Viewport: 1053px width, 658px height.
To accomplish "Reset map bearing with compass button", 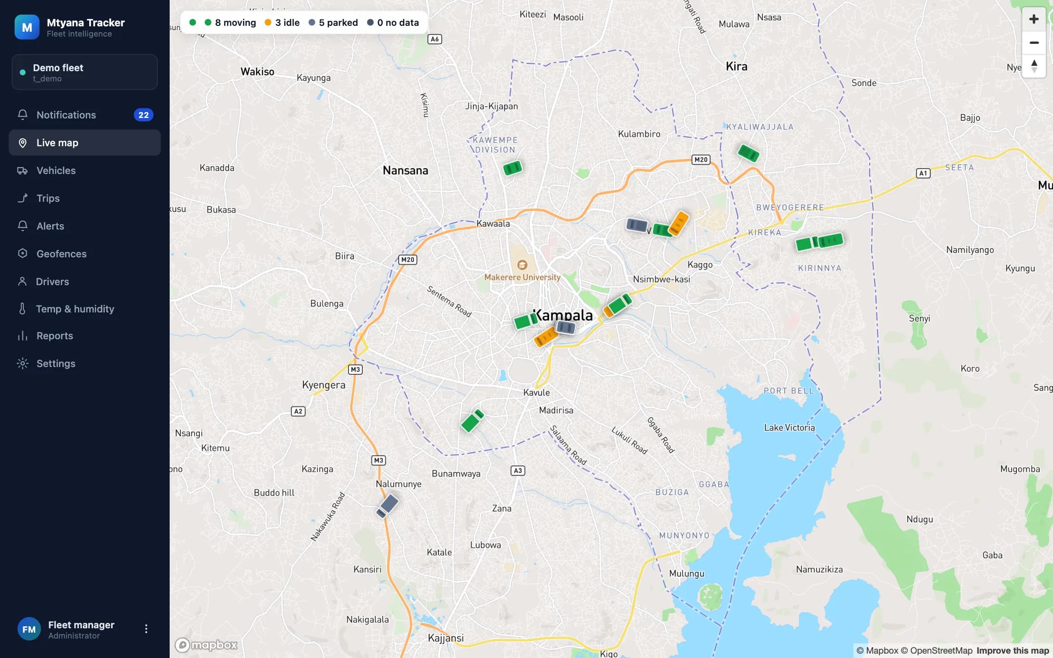I will point(1033,66).
